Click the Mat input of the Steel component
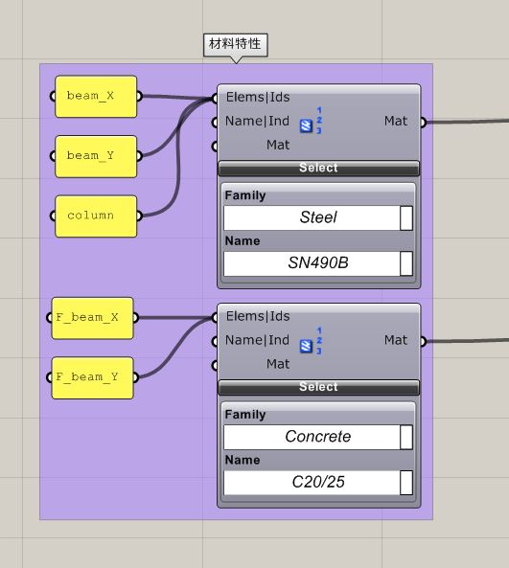 pyautogui.click(x=278, y=146)
